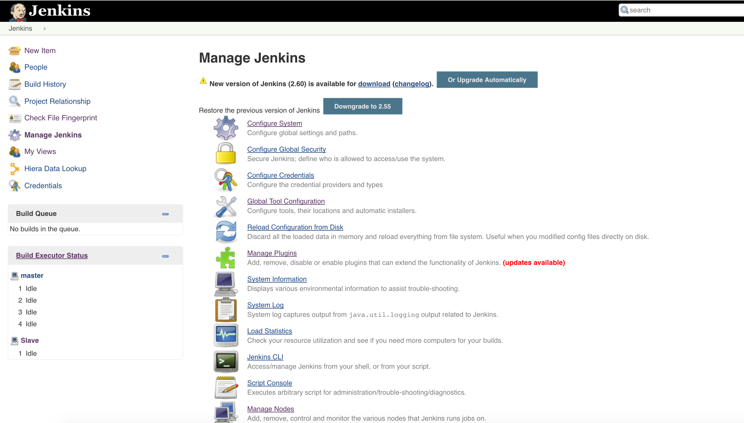This screenshot has height=423, width=744.
Task: Click the Reload Configuration refresh arrows icon
Action: (226, 232)
